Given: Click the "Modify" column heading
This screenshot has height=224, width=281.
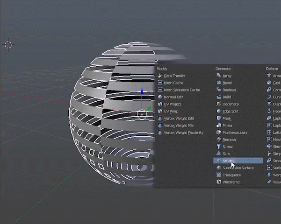Looking at the screenshot, I should (162, 69).
